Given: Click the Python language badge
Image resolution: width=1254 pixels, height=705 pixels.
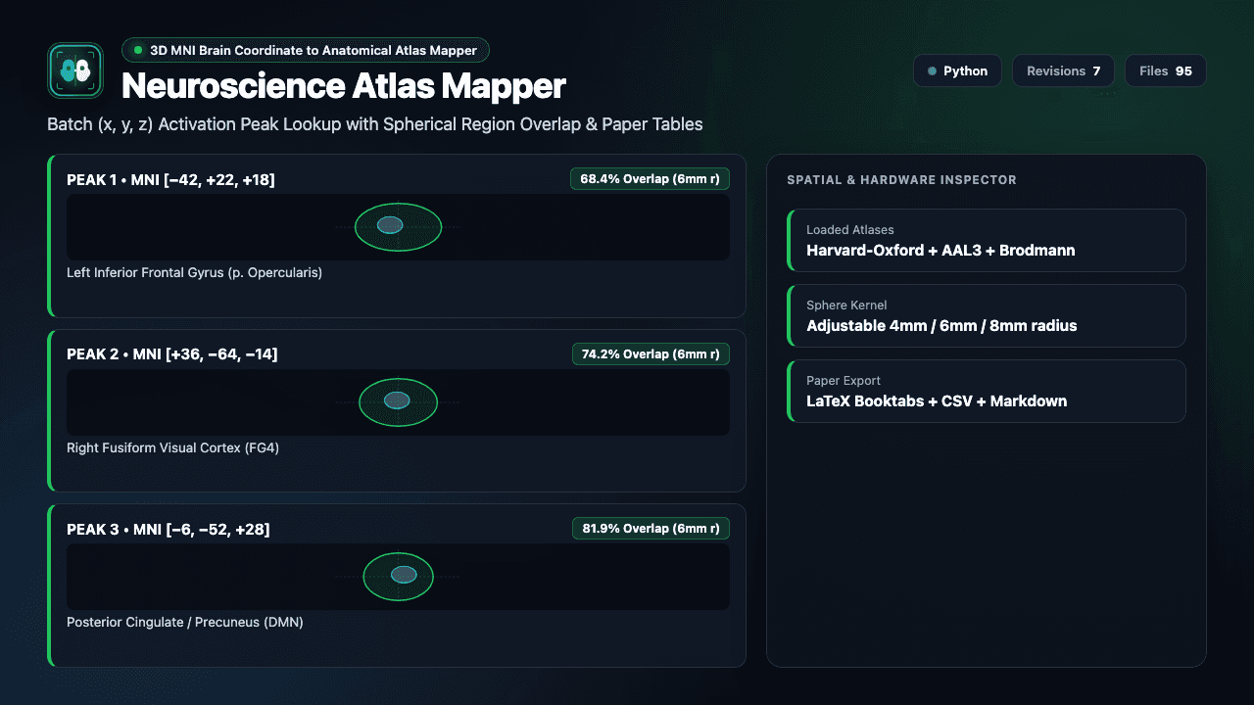Looking at the screenshot, I should tap(957, 70).
